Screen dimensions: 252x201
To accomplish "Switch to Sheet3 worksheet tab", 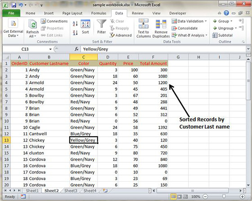I will tap(71, 191).
